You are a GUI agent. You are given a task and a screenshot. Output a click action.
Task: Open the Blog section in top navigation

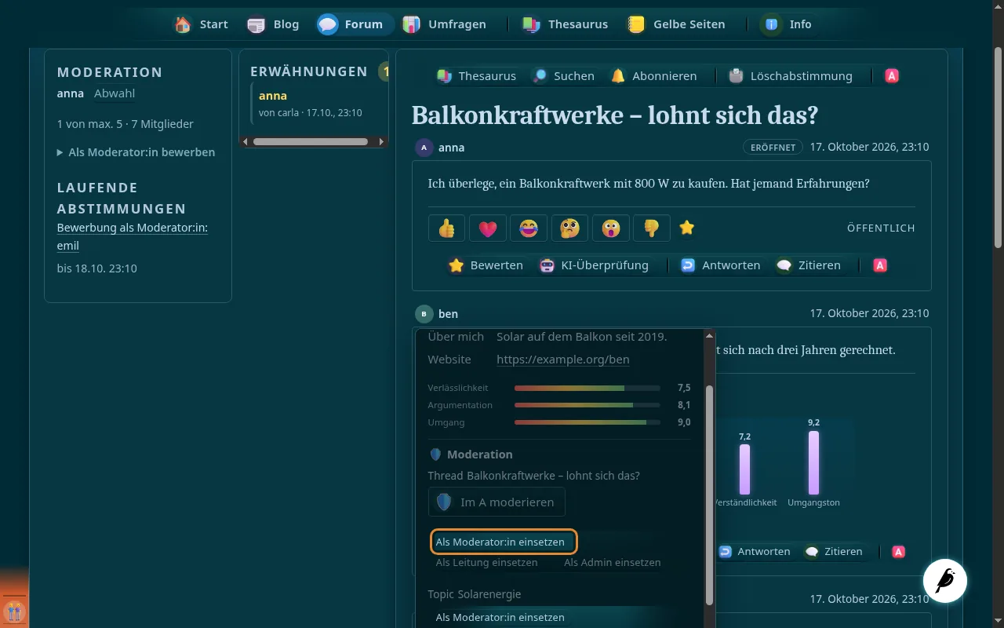coord(273,24)
